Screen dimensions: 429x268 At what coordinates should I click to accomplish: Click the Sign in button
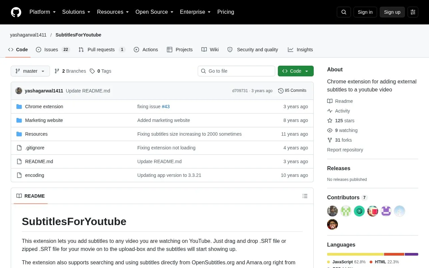pyautogui.click(x=365, y=12)
